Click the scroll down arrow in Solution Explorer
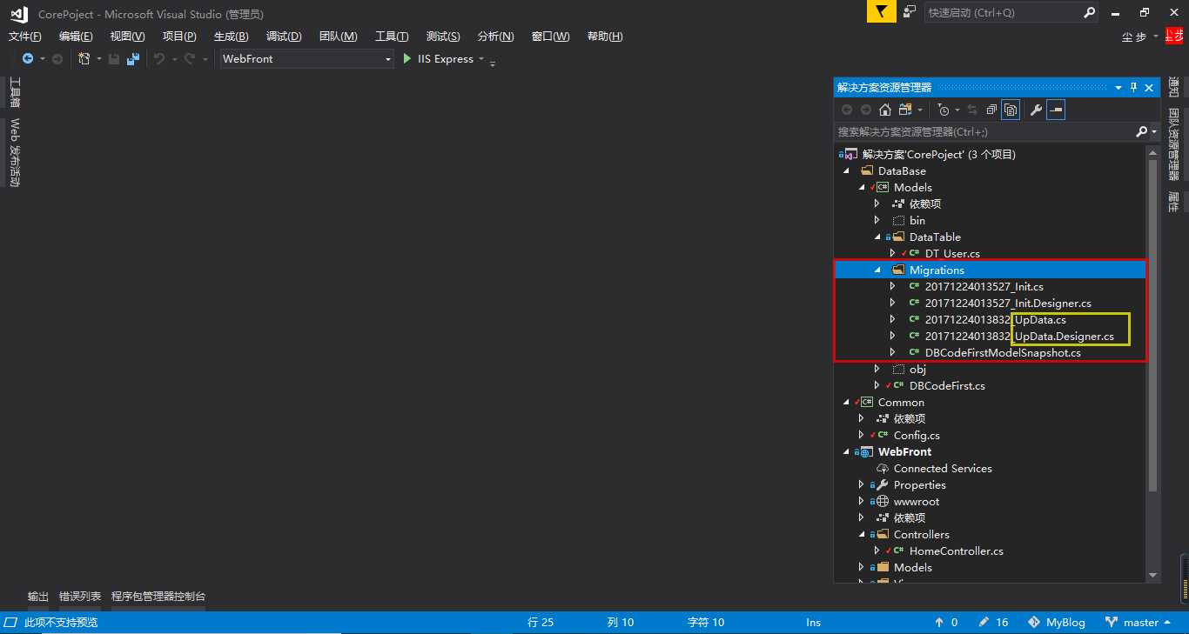The width and height of the screenshot is (1189, 634). [x=1153, y=575]
